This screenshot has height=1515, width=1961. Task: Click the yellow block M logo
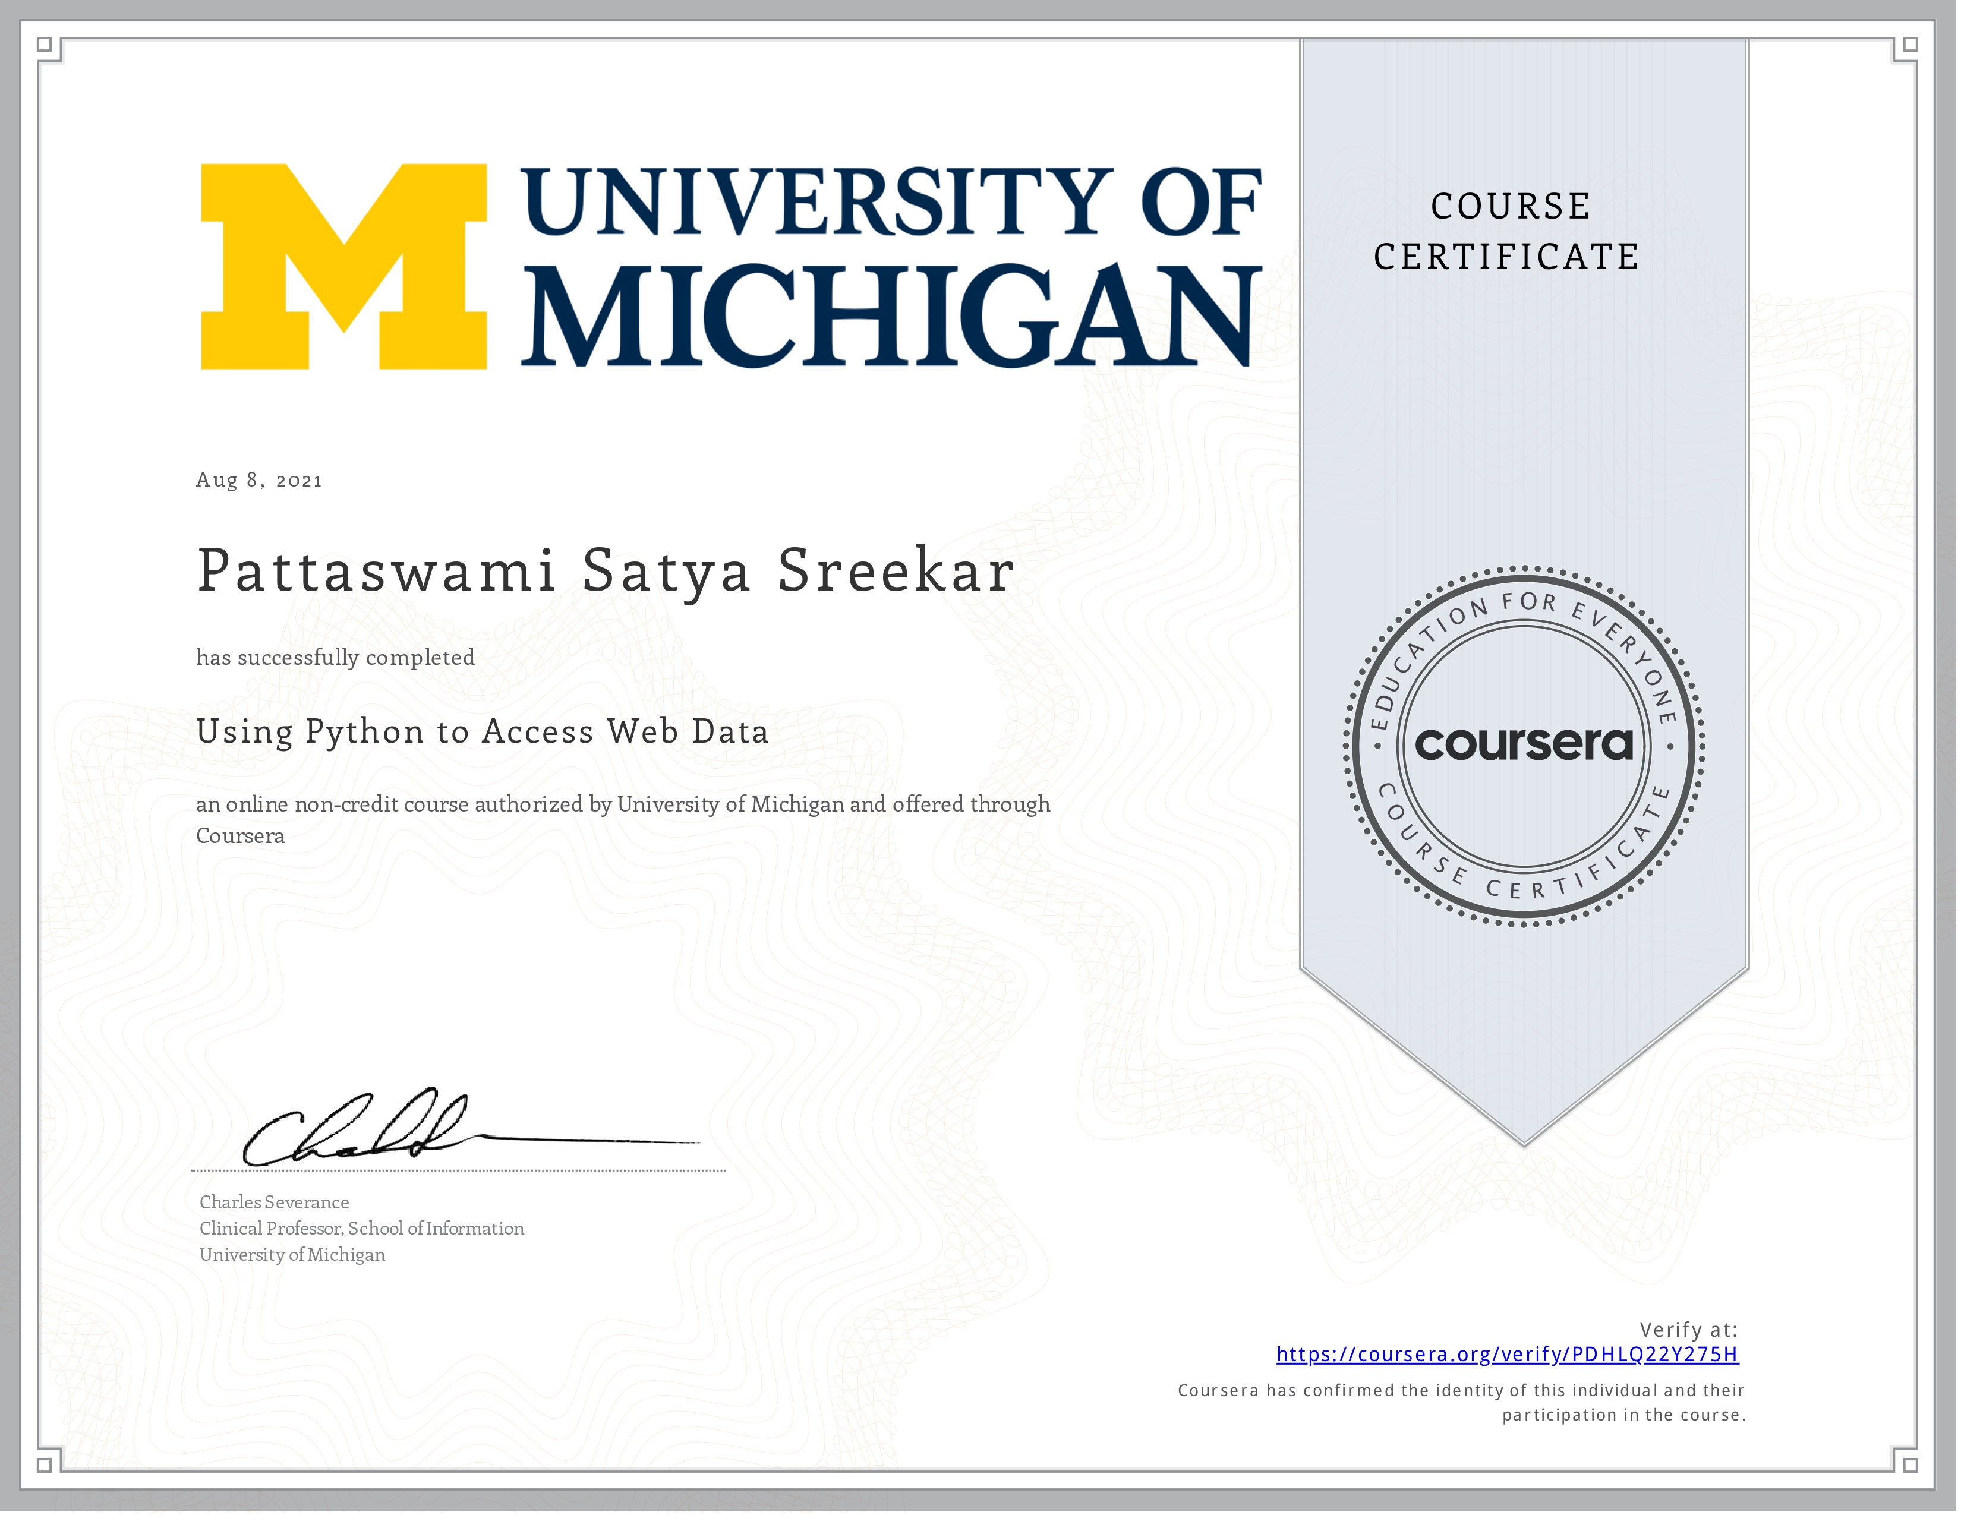[x=343, y=267]
